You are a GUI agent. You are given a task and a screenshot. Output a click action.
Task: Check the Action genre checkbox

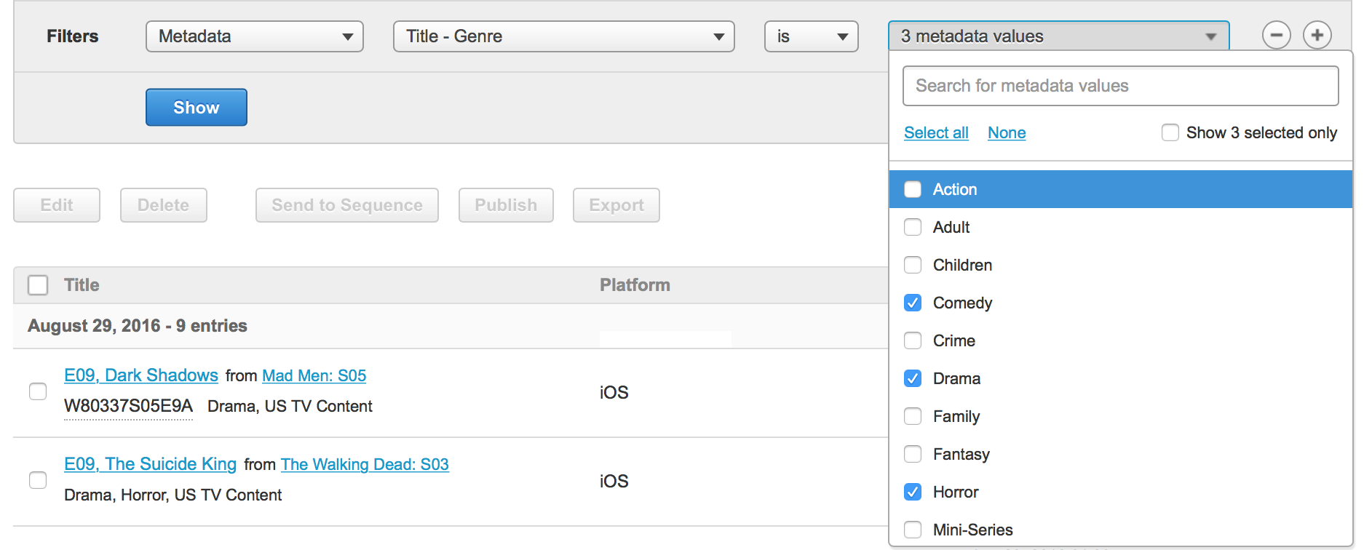(x=913, y=189)
